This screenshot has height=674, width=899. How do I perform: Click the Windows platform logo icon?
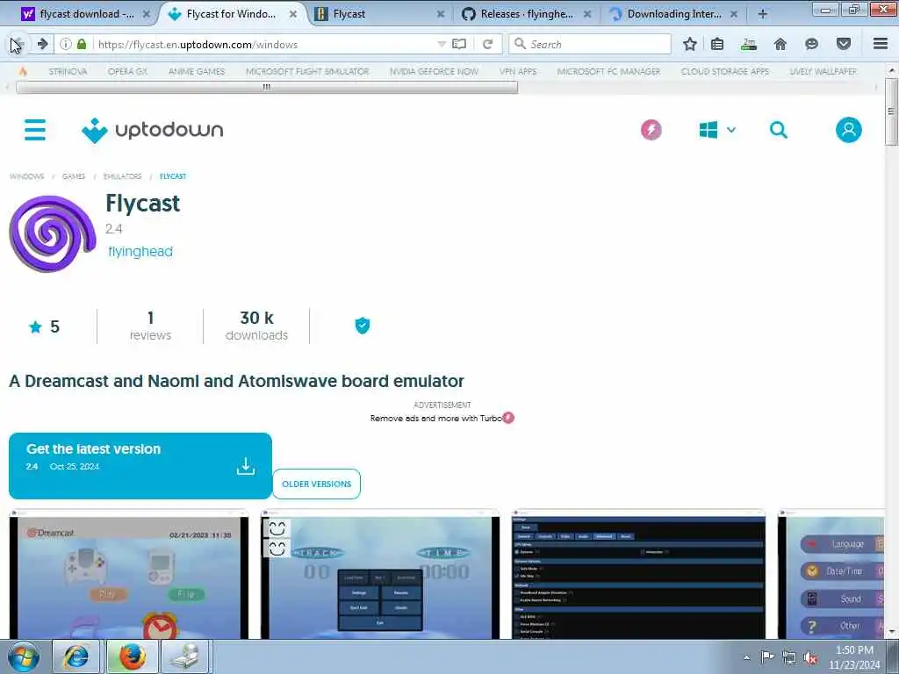point(708,130)
